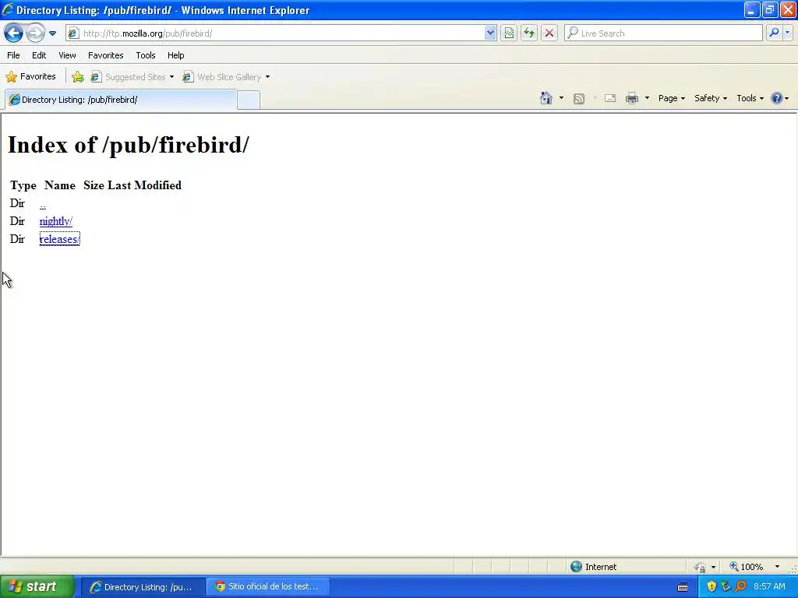Open the Windows Start button
The image size is (798, 598).
(x=37, y=587)
